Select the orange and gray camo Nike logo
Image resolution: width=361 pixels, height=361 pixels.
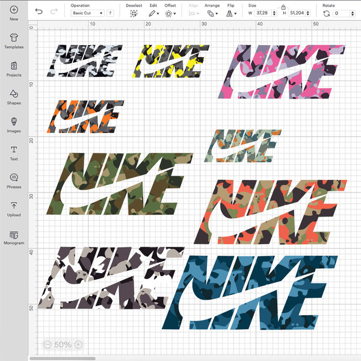point(85,117)
